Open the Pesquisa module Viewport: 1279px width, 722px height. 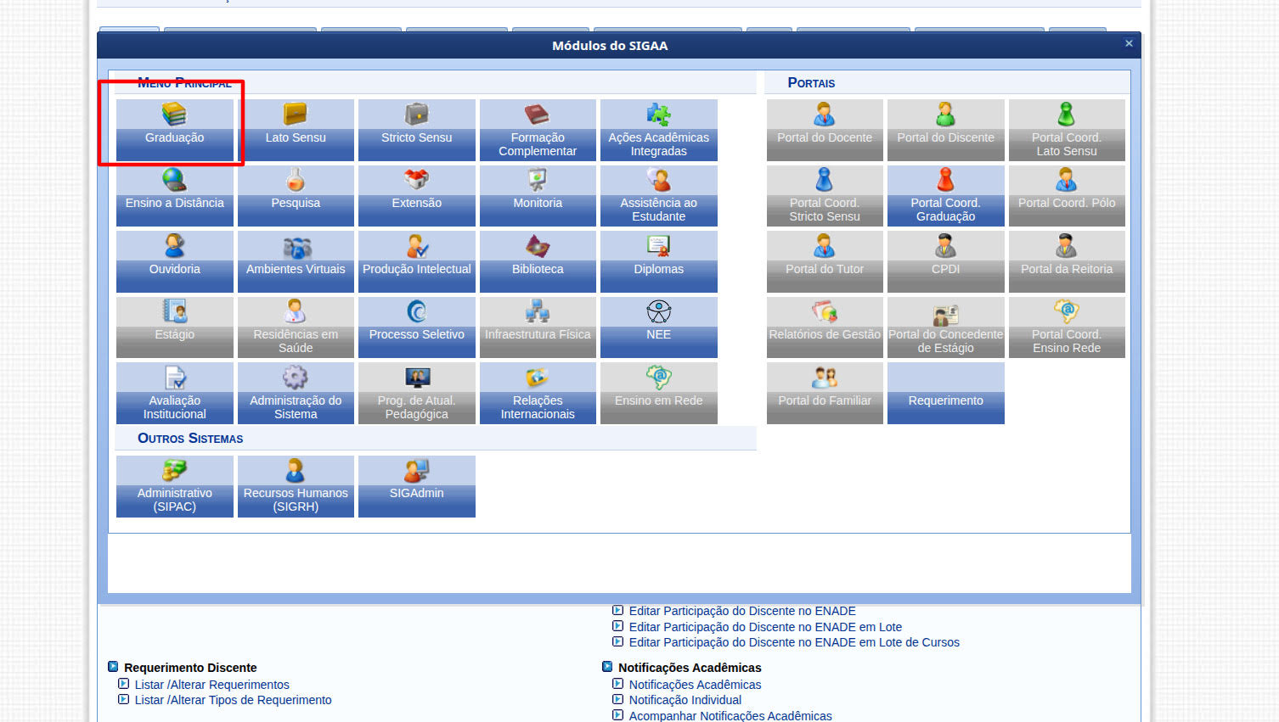(x=296, y=195)
